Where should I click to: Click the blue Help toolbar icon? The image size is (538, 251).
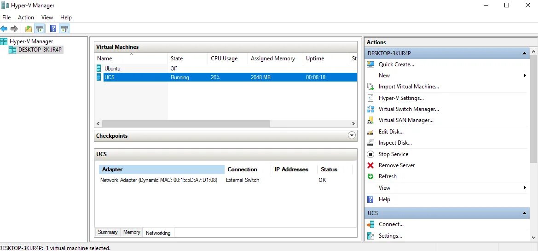(53, 29)
